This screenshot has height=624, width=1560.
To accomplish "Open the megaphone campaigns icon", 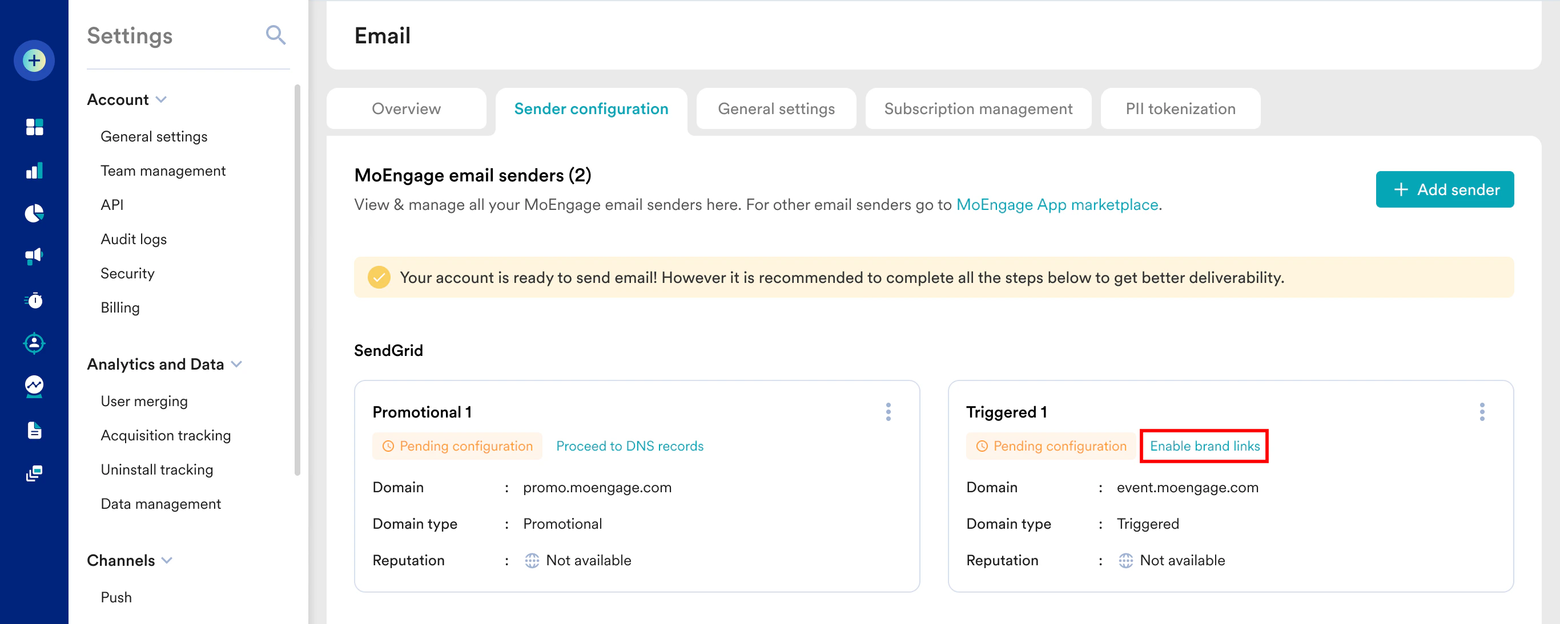I will [x=34, y=256].
